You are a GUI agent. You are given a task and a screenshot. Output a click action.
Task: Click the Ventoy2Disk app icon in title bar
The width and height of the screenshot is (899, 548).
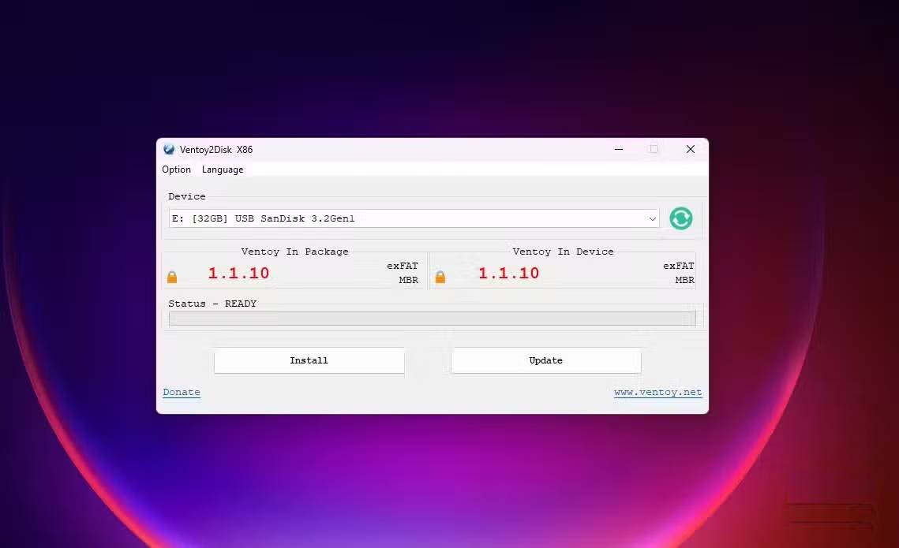[x=169, y=150]
